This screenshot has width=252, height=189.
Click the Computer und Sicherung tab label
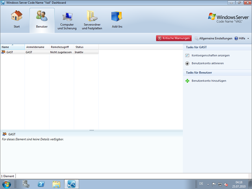(x=67, y=26)
